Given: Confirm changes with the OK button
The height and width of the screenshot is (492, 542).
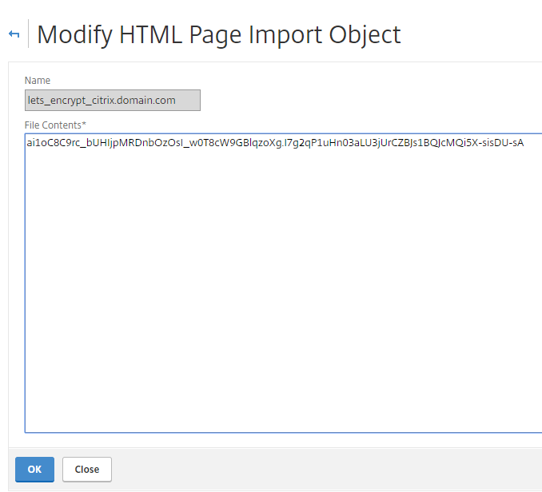Looking at the screenshot, I should 34,469.
